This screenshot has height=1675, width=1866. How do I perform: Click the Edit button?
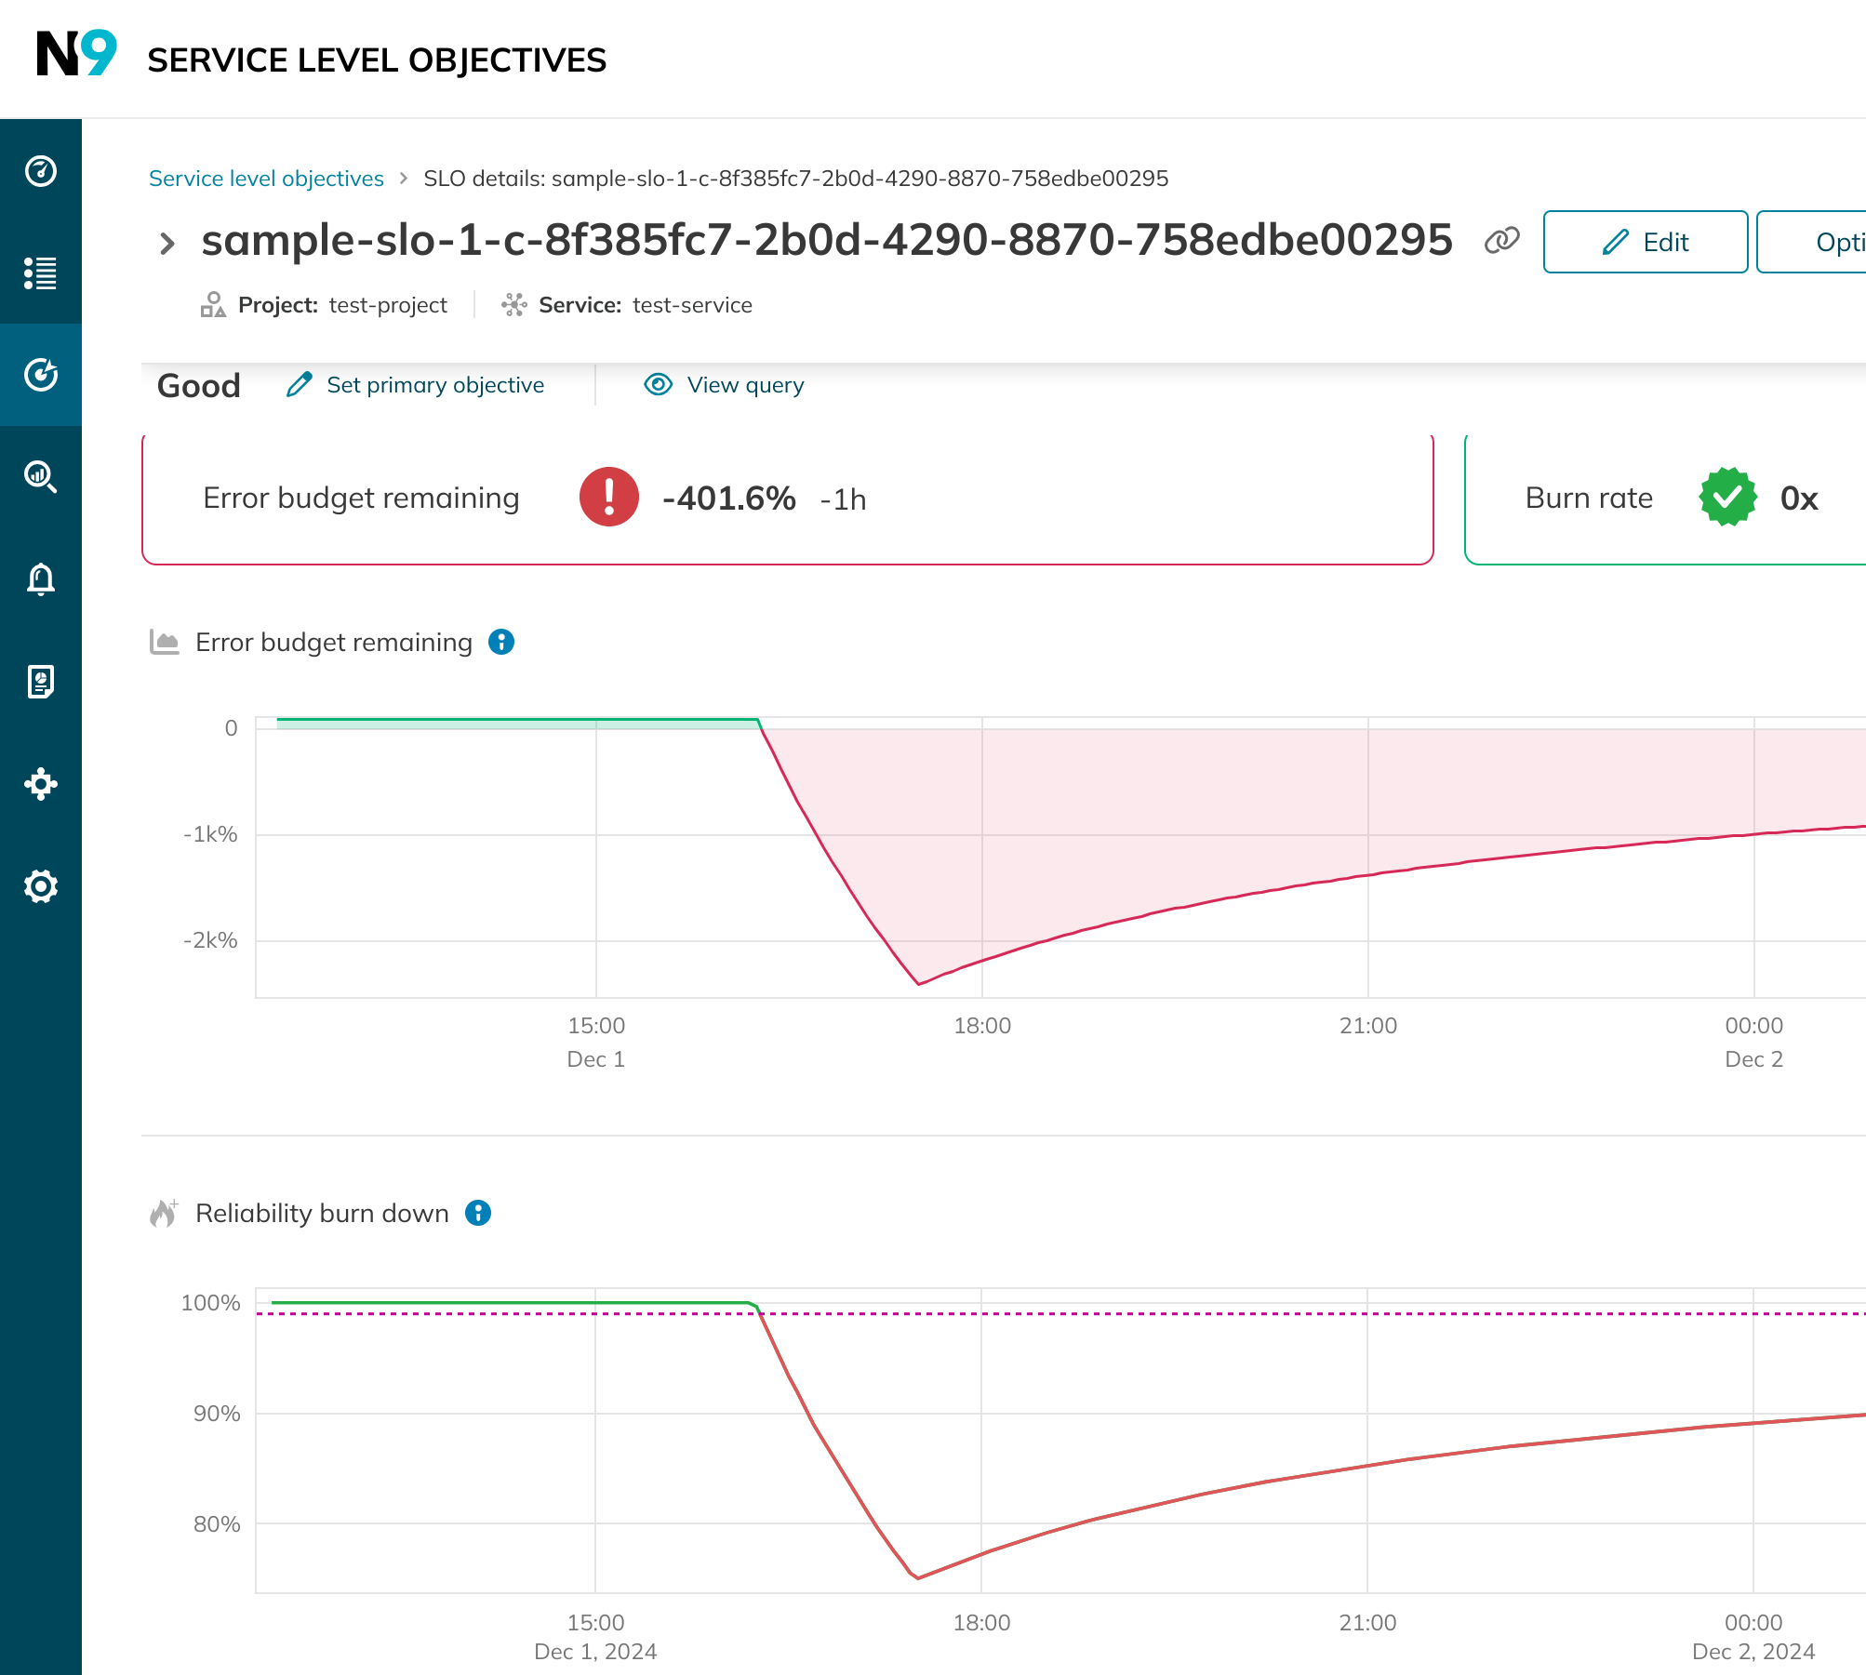pyautogui.click(x=1646, y=242)
